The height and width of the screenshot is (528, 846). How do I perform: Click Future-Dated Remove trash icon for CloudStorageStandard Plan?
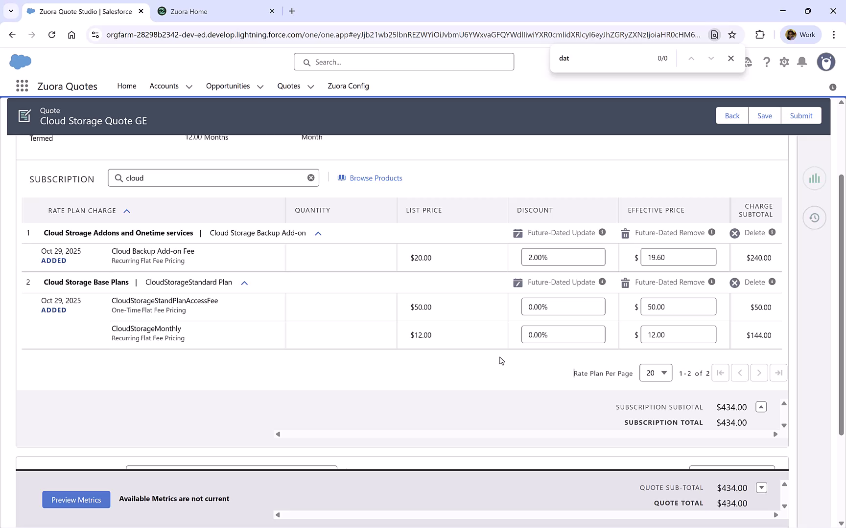click(625, 283)
